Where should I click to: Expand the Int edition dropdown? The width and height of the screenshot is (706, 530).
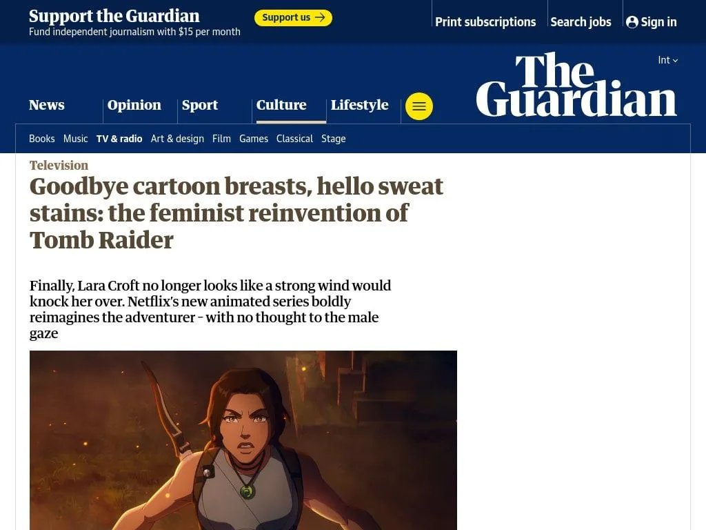[667, 60]
